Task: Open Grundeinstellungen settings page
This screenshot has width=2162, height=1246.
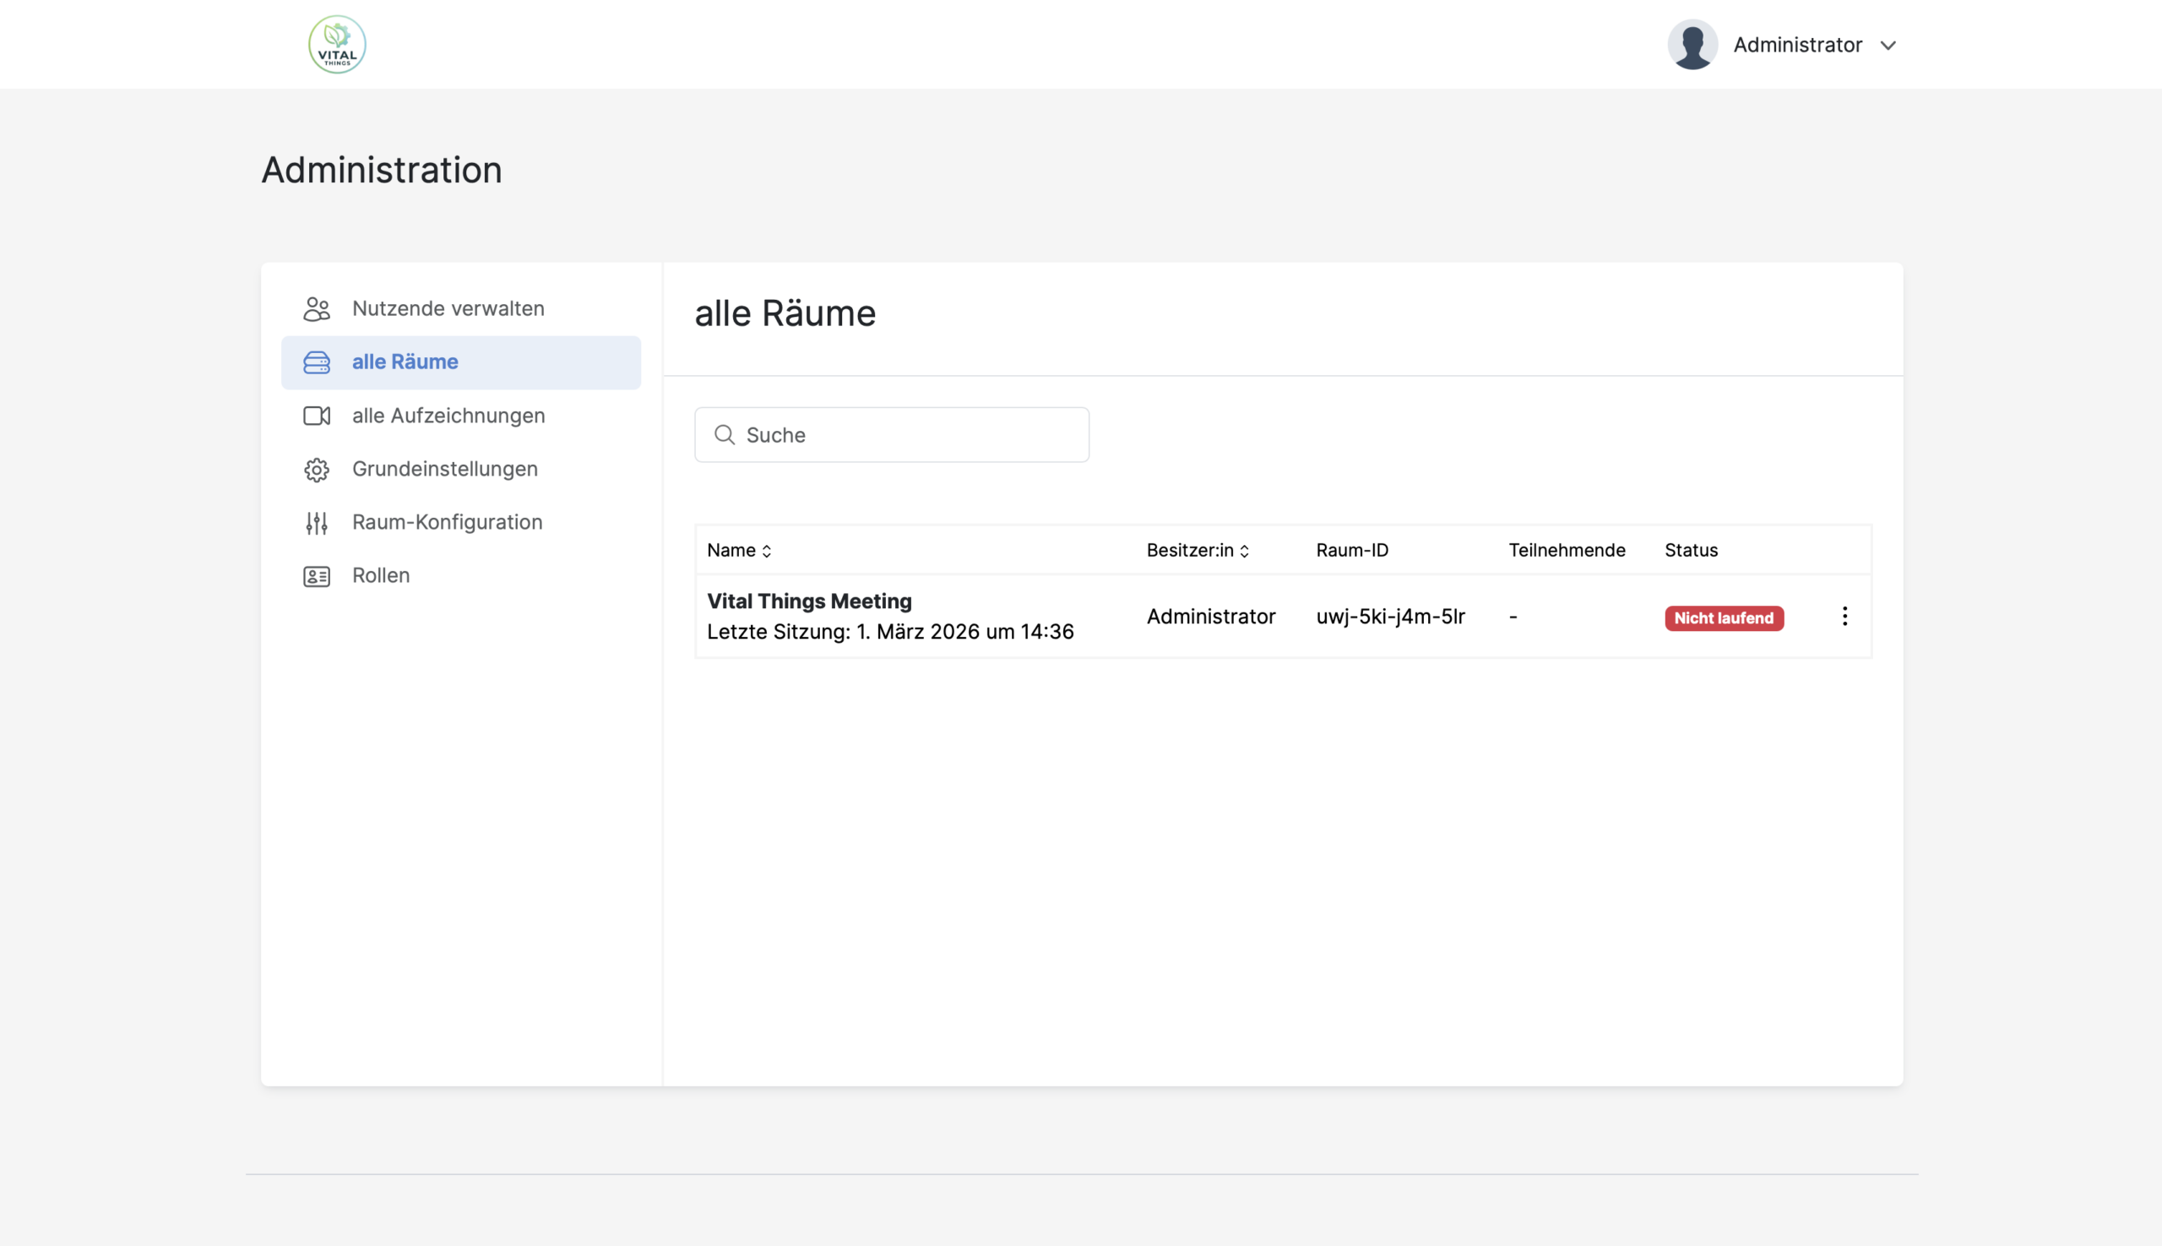Action: click(444, 469)
